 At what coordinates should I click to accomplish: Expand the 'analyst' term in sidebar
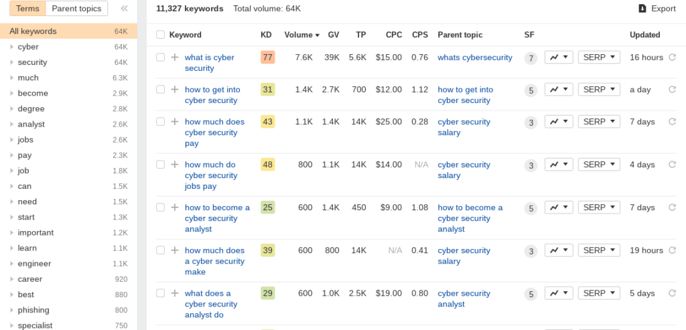coord(11,125)
